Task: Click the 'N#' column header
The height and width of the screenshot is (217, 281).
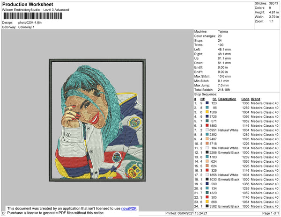Action: coord(202,99)
